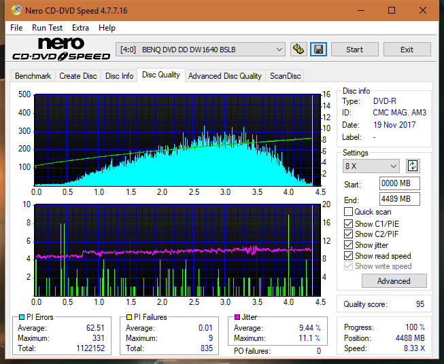Viewport: 444px width, 364px height.
Task: Click the yellow PI Failures legend swatch
Action: coord(129,317)
